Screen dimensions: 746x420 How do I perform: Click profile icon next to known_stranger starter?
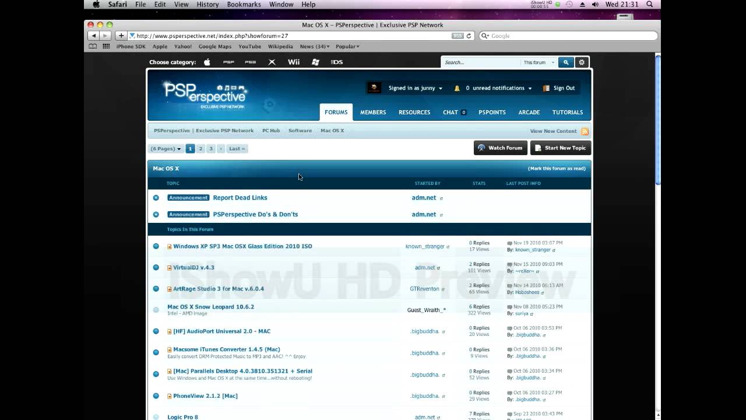448,247
